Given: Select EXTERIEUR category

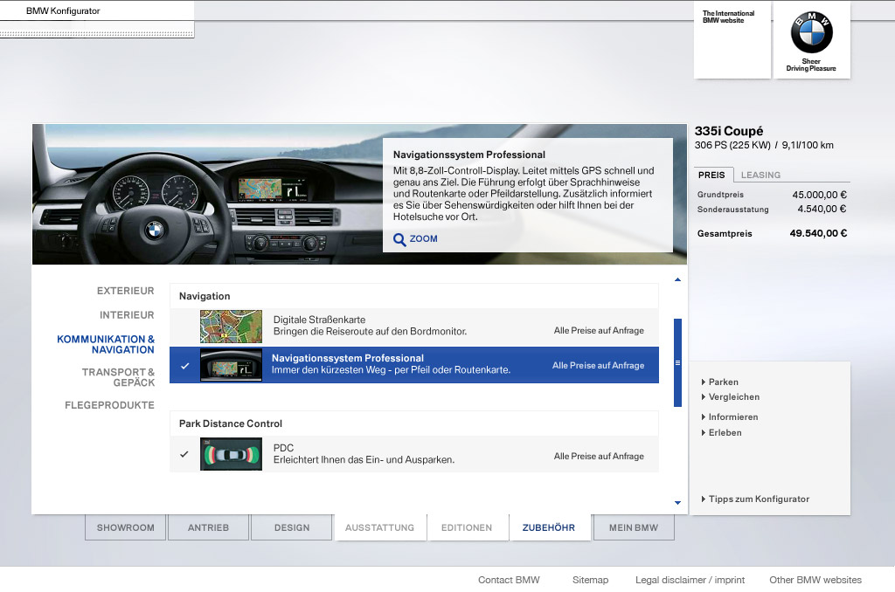Looking at the screenshot, I should (126, 291).
